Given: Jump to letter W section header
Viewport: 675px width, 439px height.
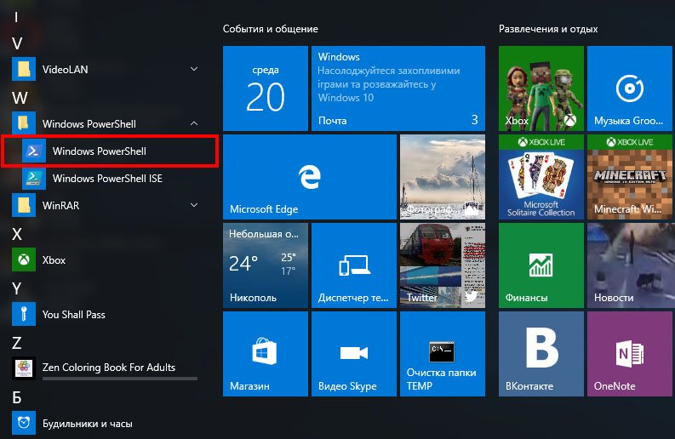Looking at the screenshot, I should pos(20,98).
